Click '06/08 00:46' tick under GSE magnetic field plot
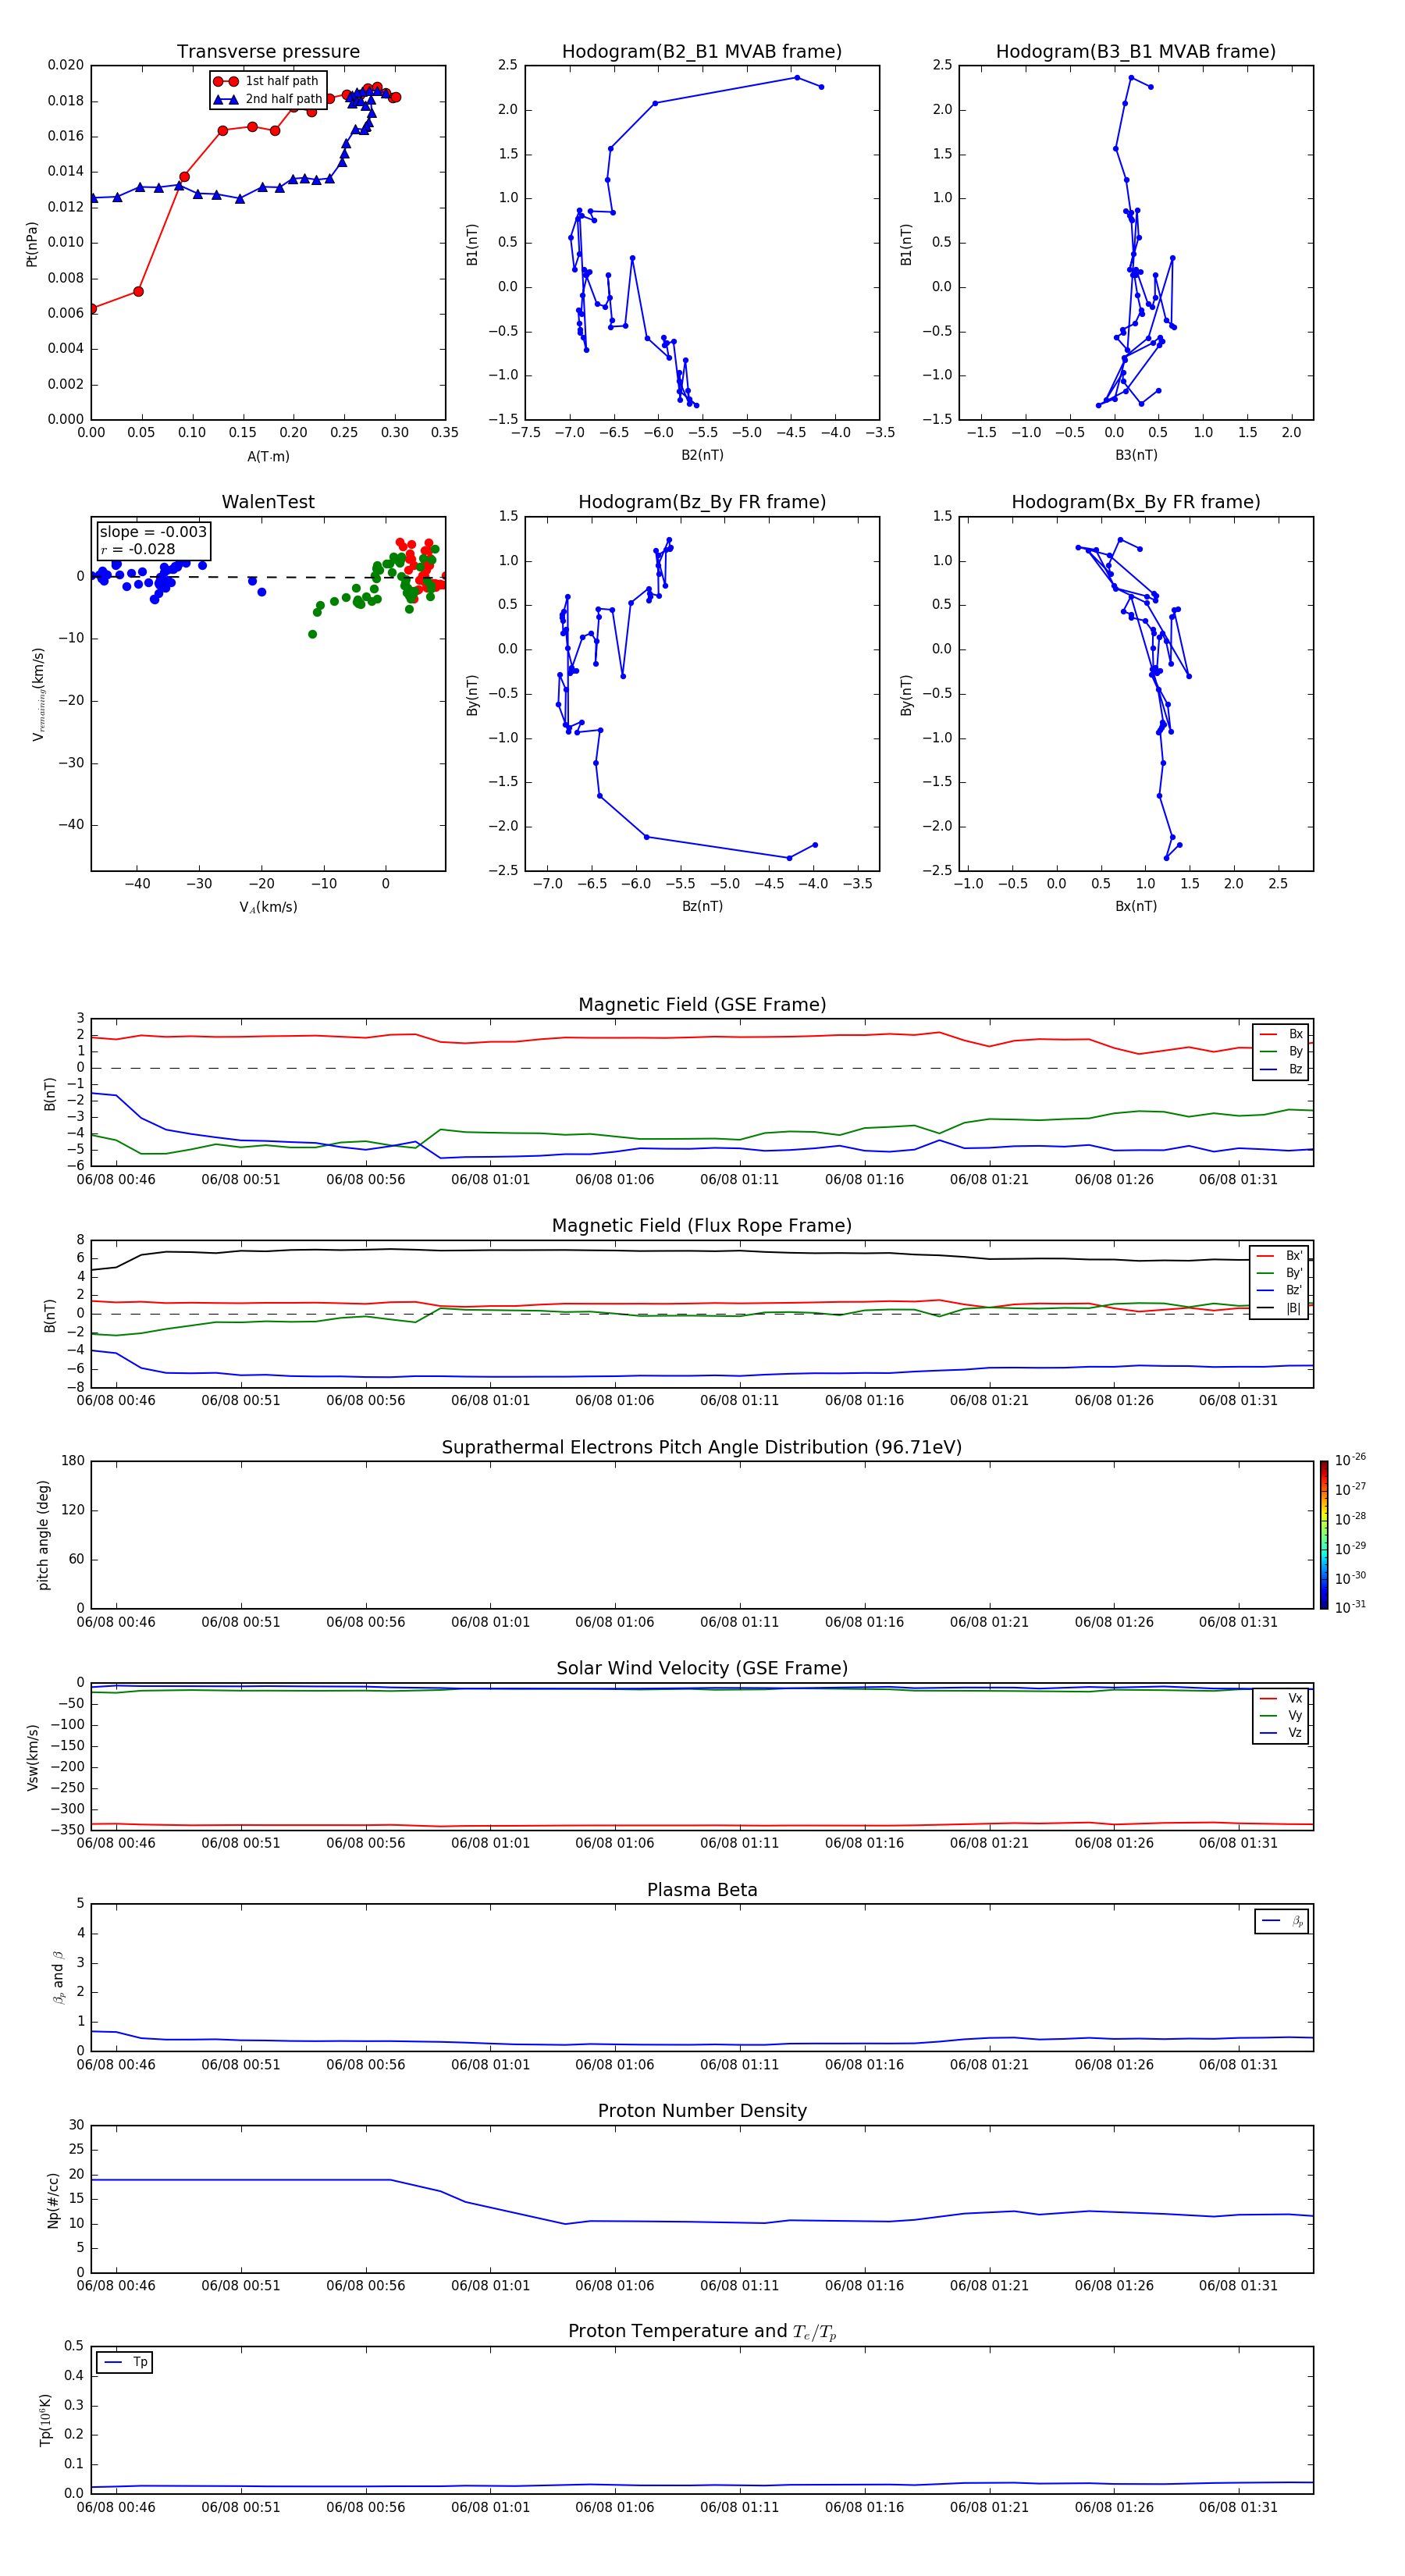 (116, 1179)
